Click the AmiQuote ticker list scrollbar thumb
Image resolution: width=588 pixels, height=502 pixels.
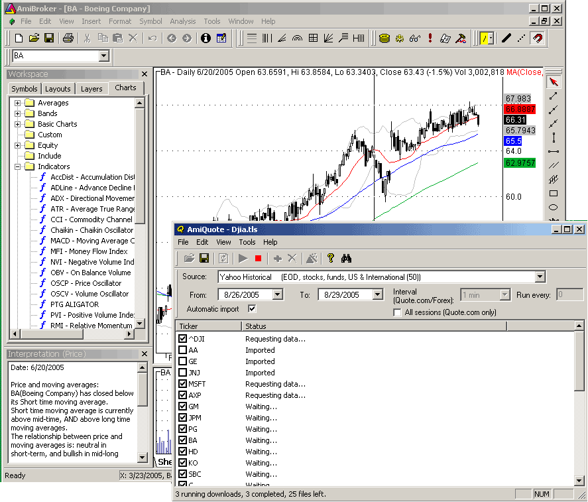[x=579, y=361]
